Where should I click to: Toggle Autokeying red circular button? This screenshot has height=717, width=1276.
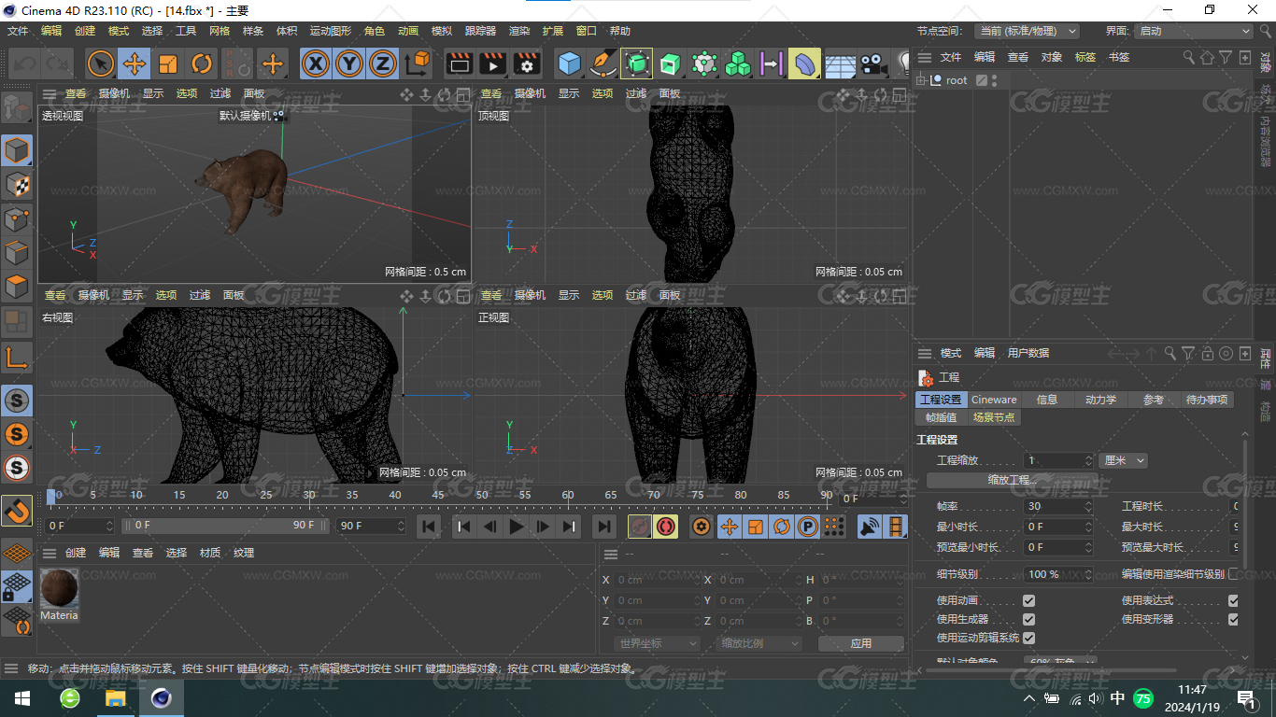[x=665, y=527]
